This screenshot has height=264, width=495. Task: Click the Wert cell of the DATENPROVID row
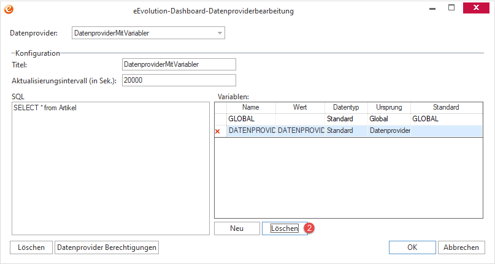[x=300, y=130]
